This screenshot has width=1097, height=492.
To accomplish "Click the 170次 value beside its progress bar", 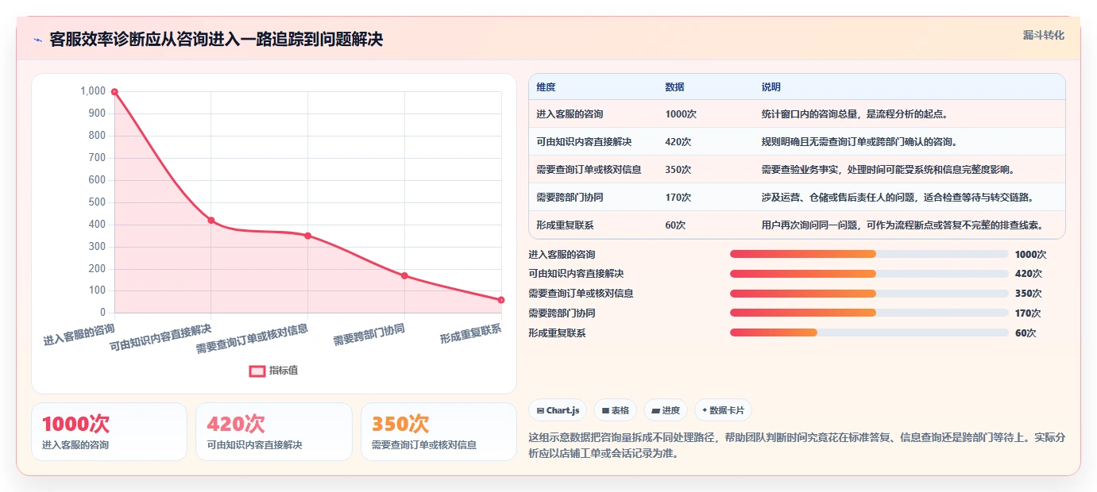I will 1028,313.
